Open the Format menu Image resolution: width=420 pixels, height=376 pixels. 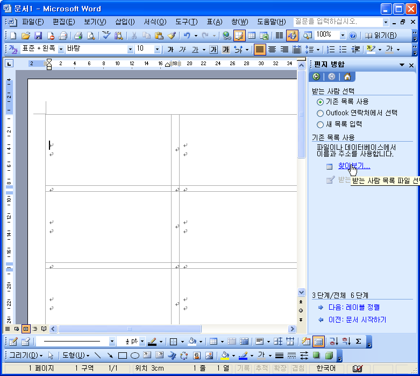pyautogui.click(x=155, y=22)
